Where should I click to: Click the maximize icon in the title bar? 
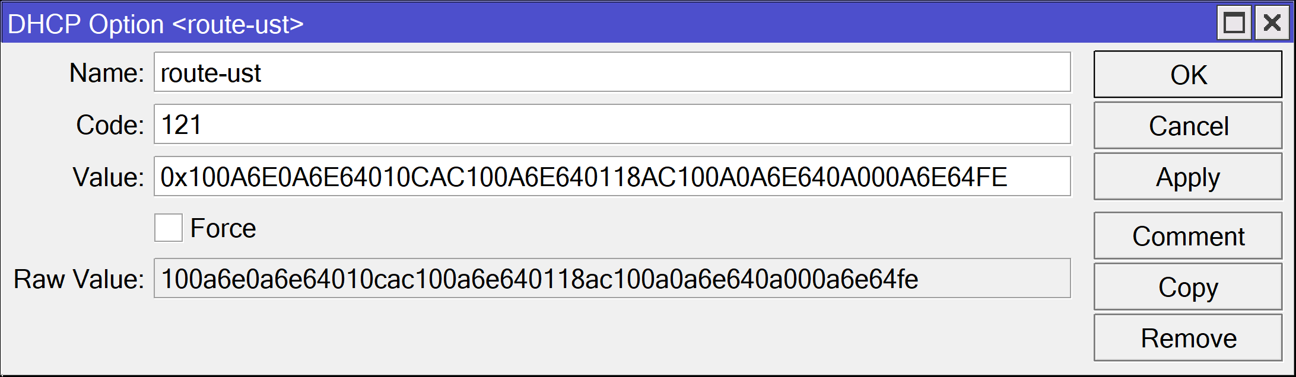coord(1233,24)
